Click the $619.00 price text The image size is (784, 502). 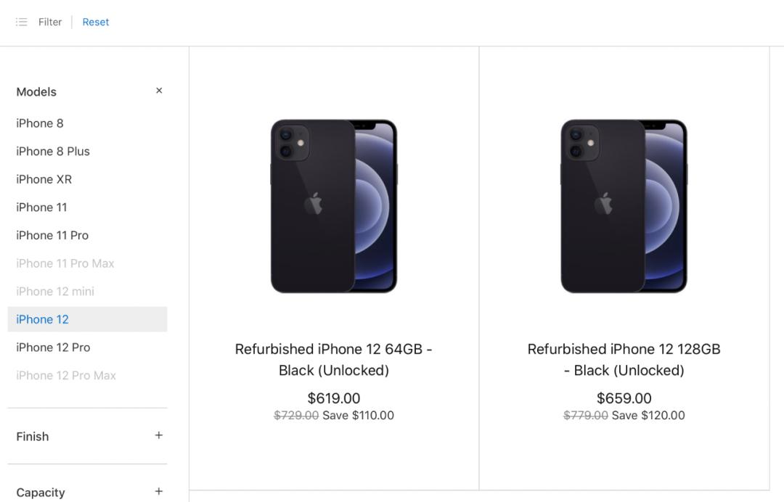click(x=334, y=398)
